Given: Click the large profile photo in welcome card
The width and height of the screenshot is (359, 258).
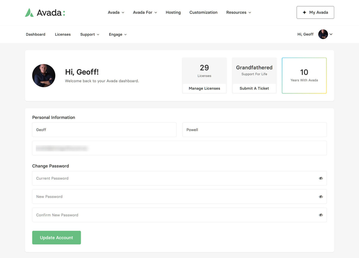Looking at the screenshot, I should pos(44,76).
